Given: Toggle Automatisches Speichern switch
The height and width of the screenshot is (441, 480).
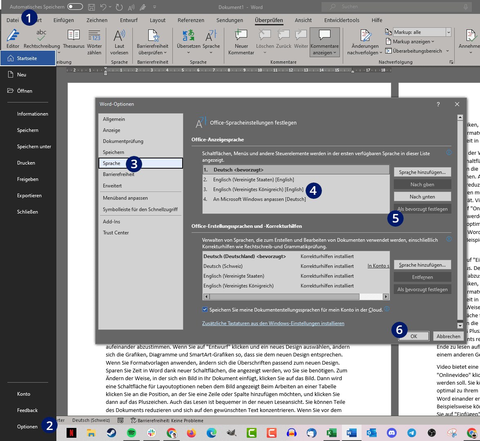Looking at the screenshot, I should [x=75, y=7].
